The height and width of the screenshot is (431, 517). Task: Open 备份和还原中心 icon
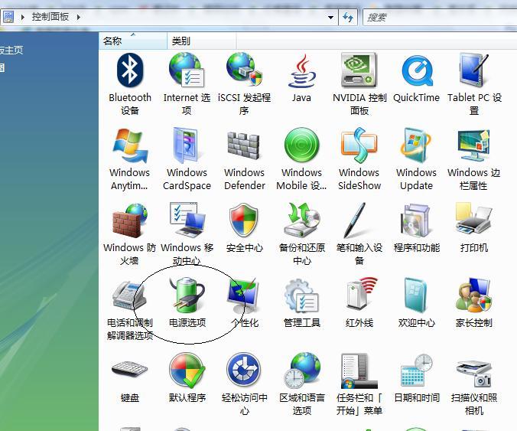(301, 220)
